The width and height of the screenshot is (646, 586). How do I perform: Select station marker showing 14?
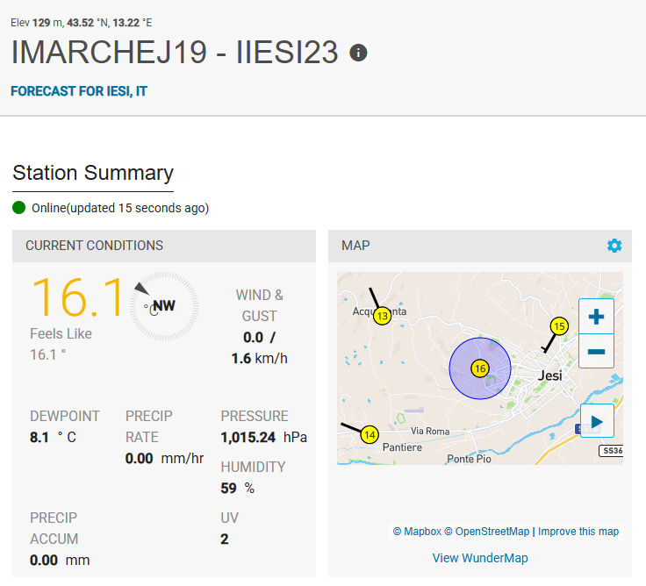click(x=370, y=434)
